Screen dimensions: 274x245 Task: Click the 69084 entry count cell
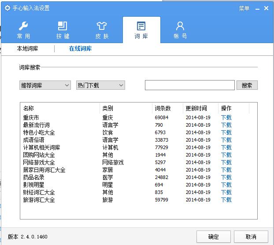point(162,117)
